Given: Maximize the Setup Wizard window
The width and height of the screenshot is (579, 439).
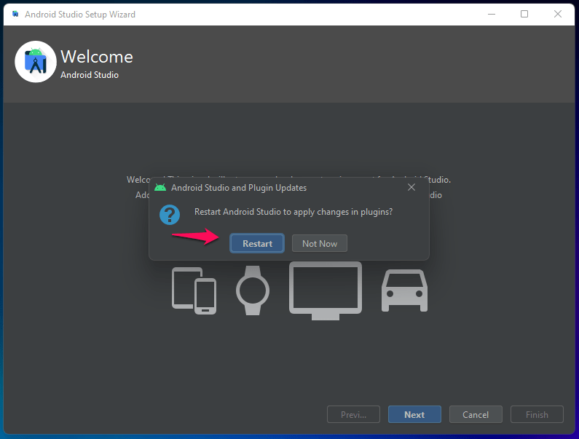Looking at the screenshot, I should click(524, 14).
